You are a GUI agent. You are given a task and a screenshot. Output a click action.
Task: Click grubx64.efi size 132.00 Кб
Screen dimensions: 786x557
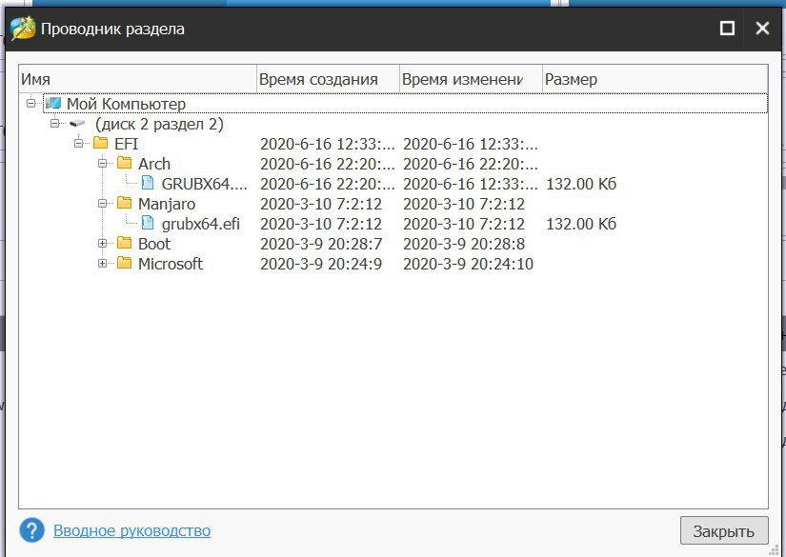[x=581, y=224]
